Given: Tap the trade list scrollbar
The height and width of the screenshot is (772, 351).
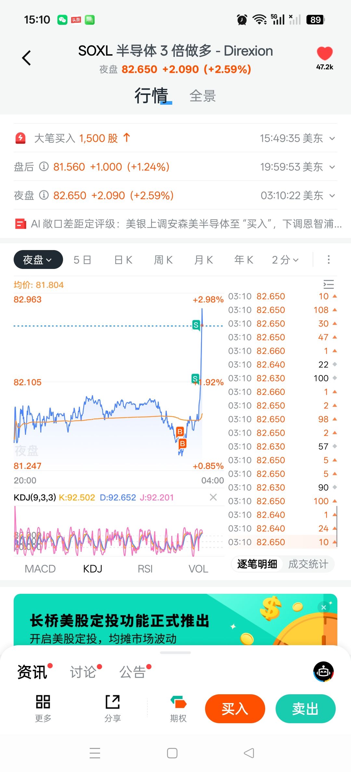Looking at the screenshot, I should point(337,526).
